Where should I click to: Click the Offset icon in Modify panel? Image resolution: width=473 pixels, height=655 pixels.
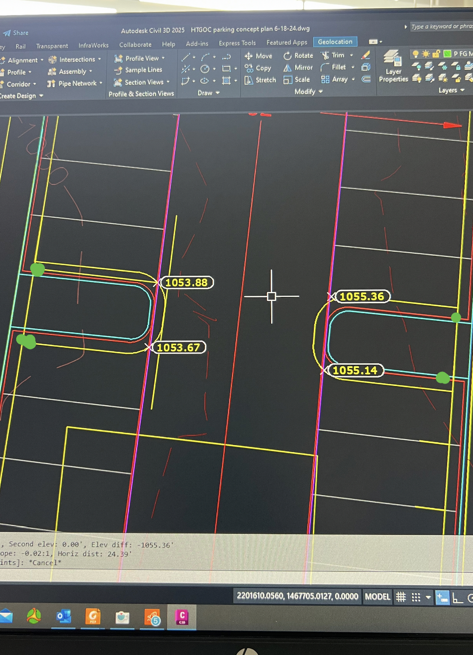[366, 79]
